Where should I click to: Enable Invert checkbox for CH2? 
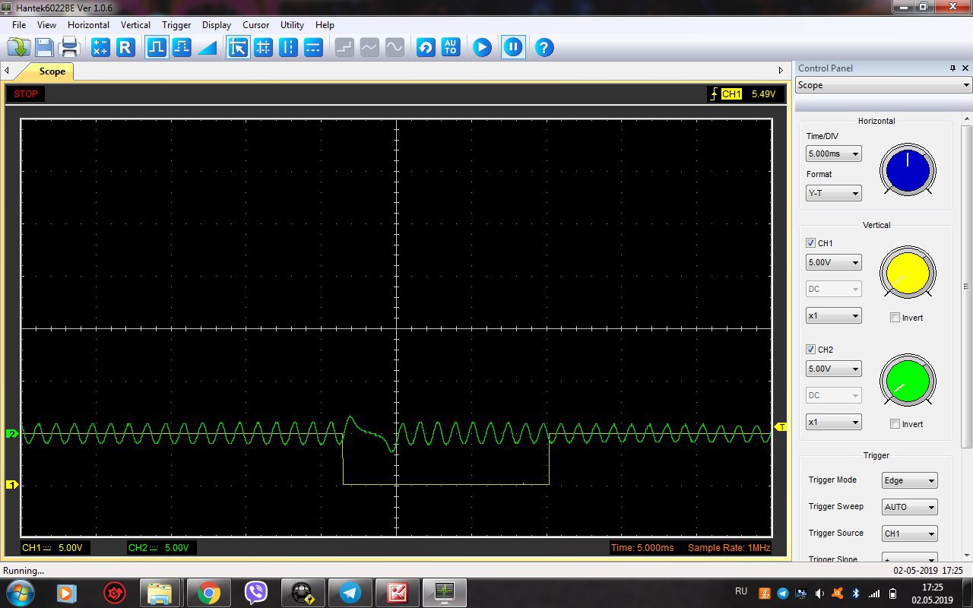point(895,424)
